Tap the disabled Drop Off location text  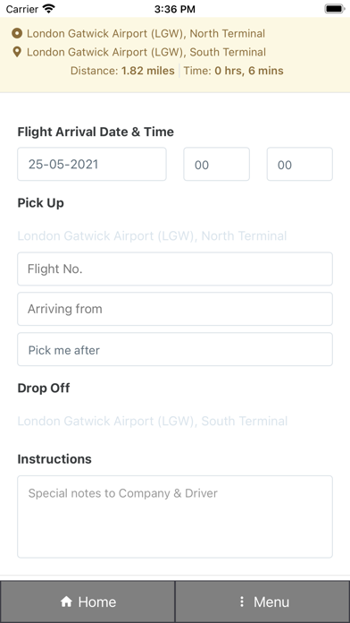click(152, 421)
